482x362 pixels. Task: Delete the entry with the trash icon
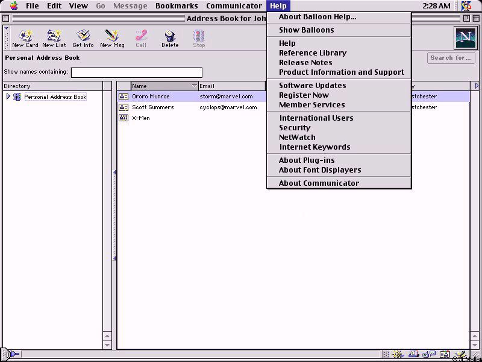coord(170,39)
